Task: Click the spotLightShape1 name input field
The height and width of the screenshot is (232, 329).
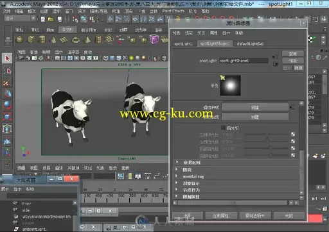Action: point(244,61)
